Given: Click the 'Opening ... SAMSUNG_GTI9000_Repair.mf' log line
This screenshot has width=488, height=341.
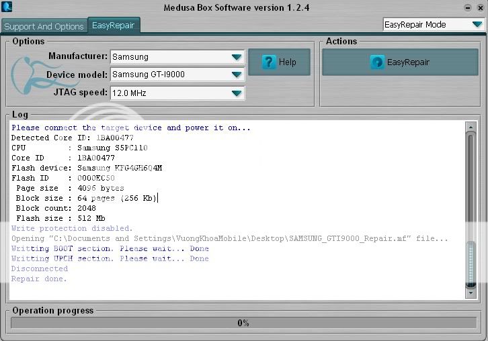Looking at the screenshot, I should click(x=230, y=238).
